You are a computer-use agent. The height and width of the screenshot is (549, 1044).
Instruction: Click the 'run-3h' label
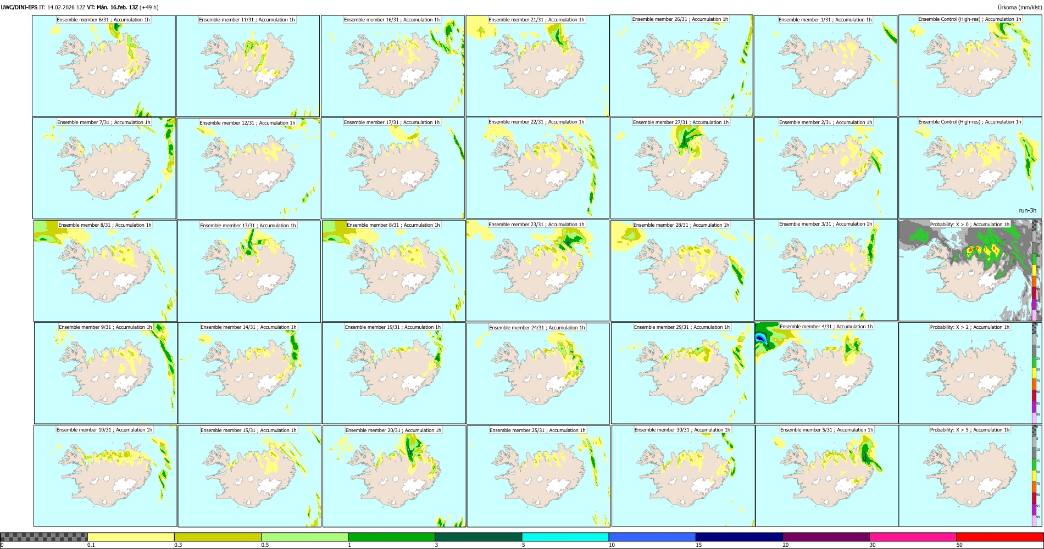1028,210
